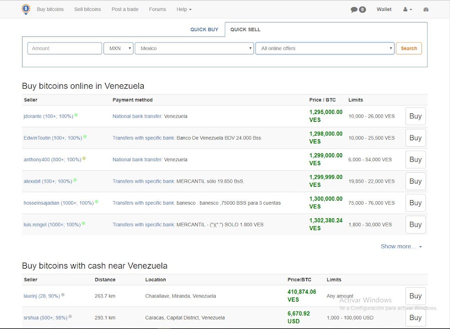
Task: Switch to the Quick Buy tab
Action: pos(204,29)
